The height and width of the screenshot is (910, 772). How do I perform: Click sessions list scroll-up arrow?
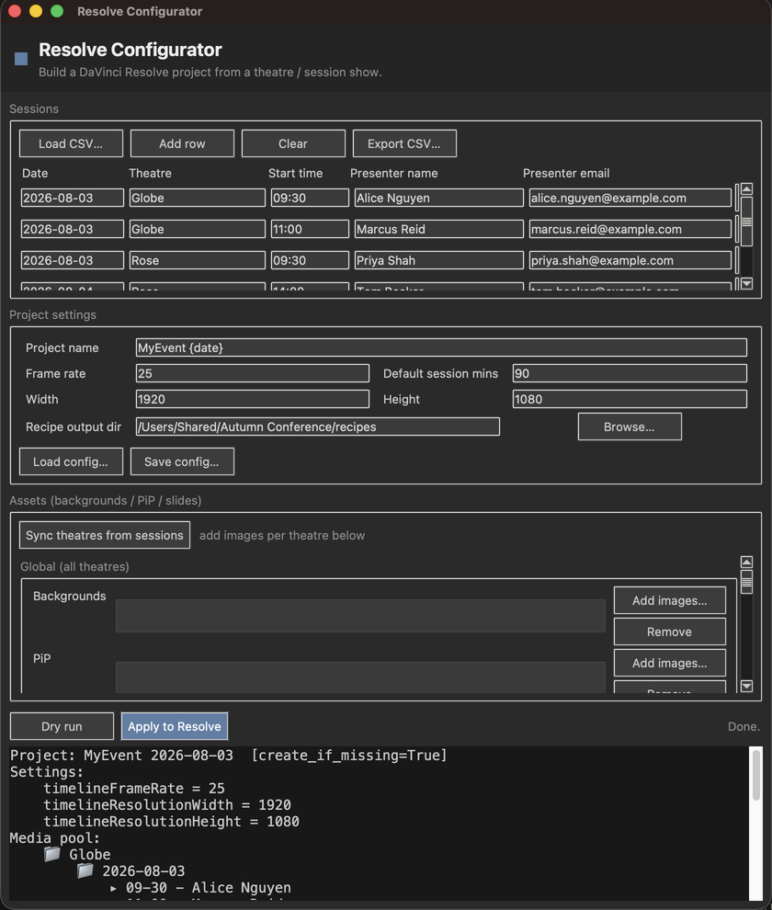click(747, 189)
